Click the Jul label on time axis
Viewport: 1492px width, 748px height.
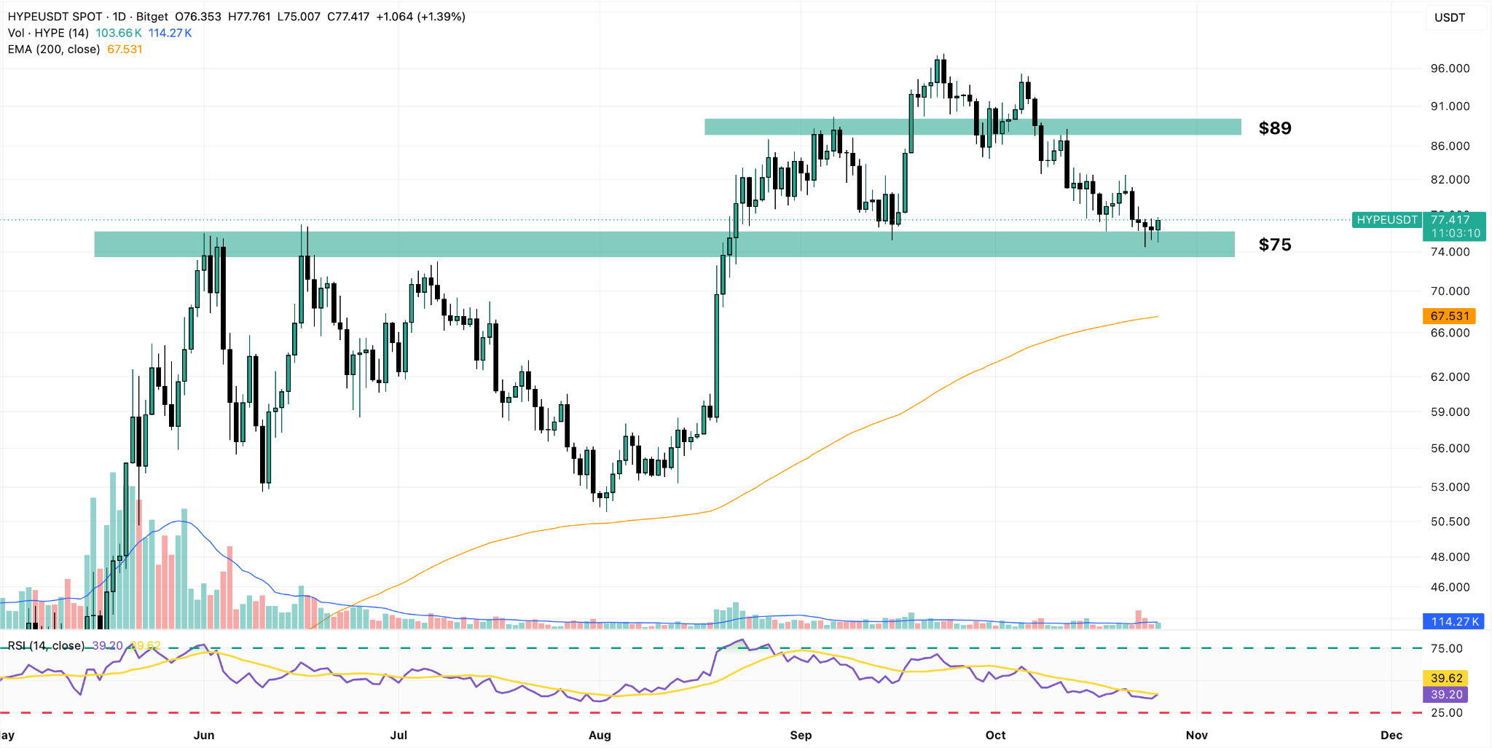pyautogui.click(x=398, y=735)
